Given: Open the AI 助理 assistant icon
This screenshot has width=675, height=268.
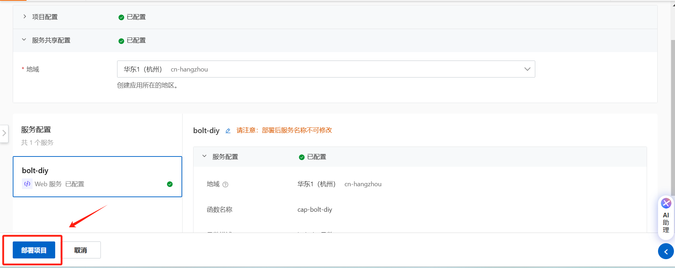Looking at the screenshot, I should coord(666,203).
